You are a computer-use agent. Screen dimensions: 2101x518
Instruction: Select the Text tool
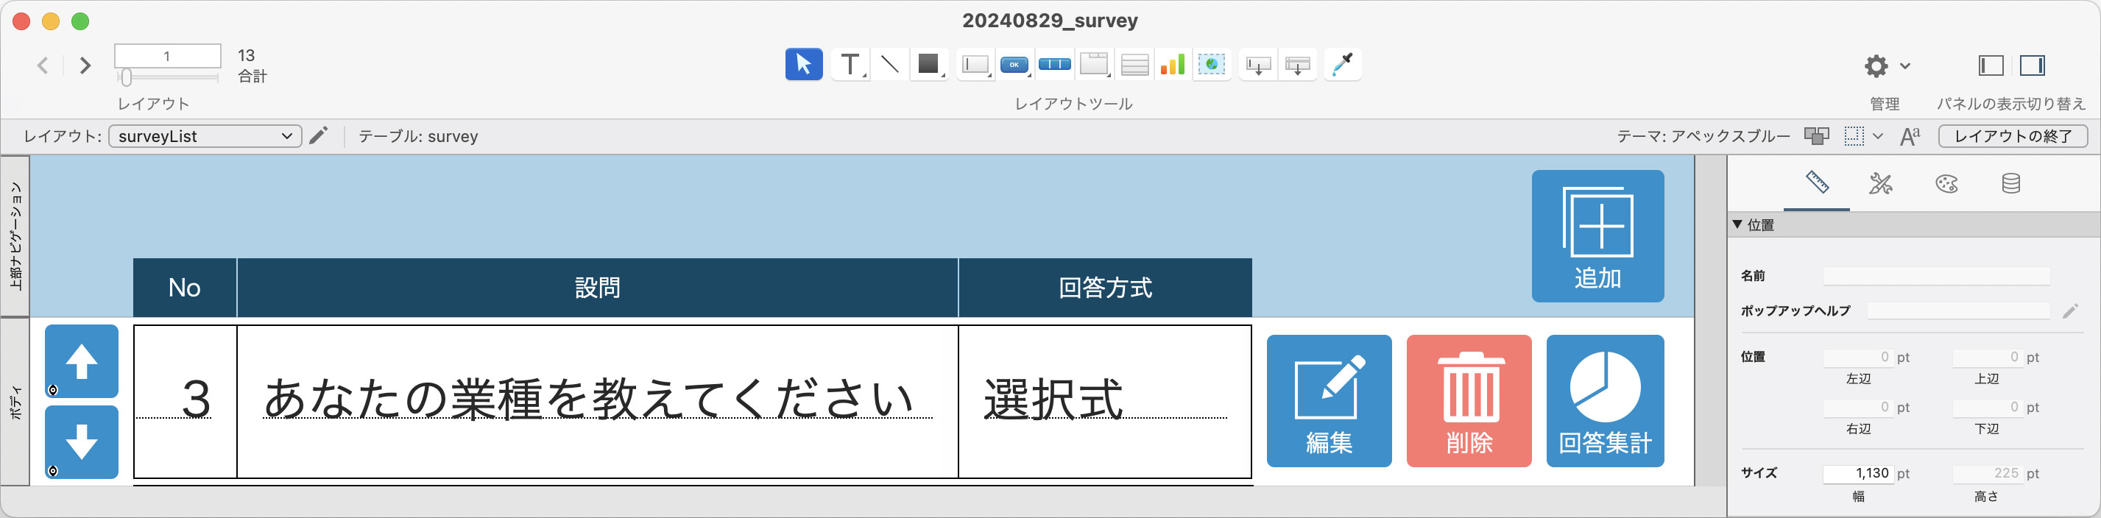850,65
